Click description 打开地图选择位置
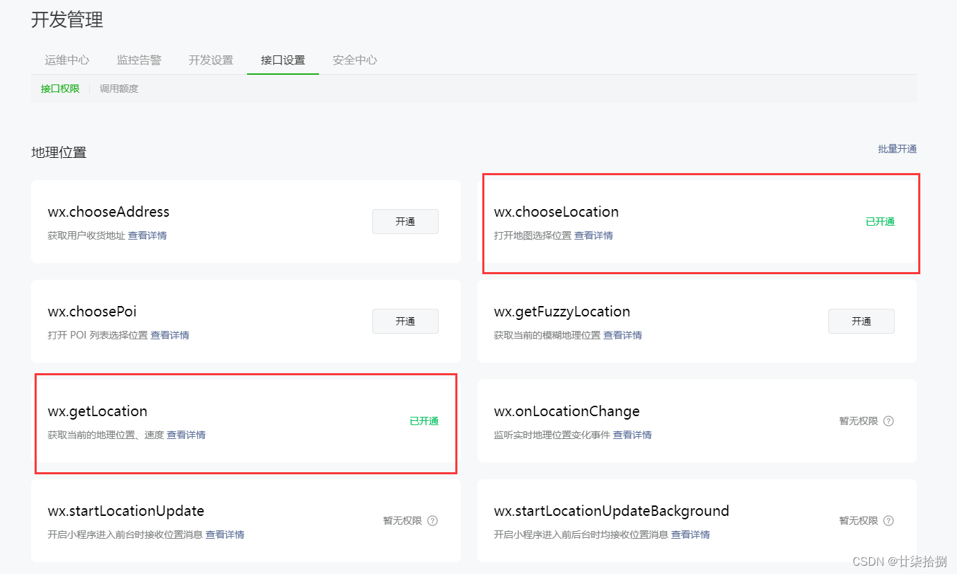 pyautogui.click(x=533, y=235)
